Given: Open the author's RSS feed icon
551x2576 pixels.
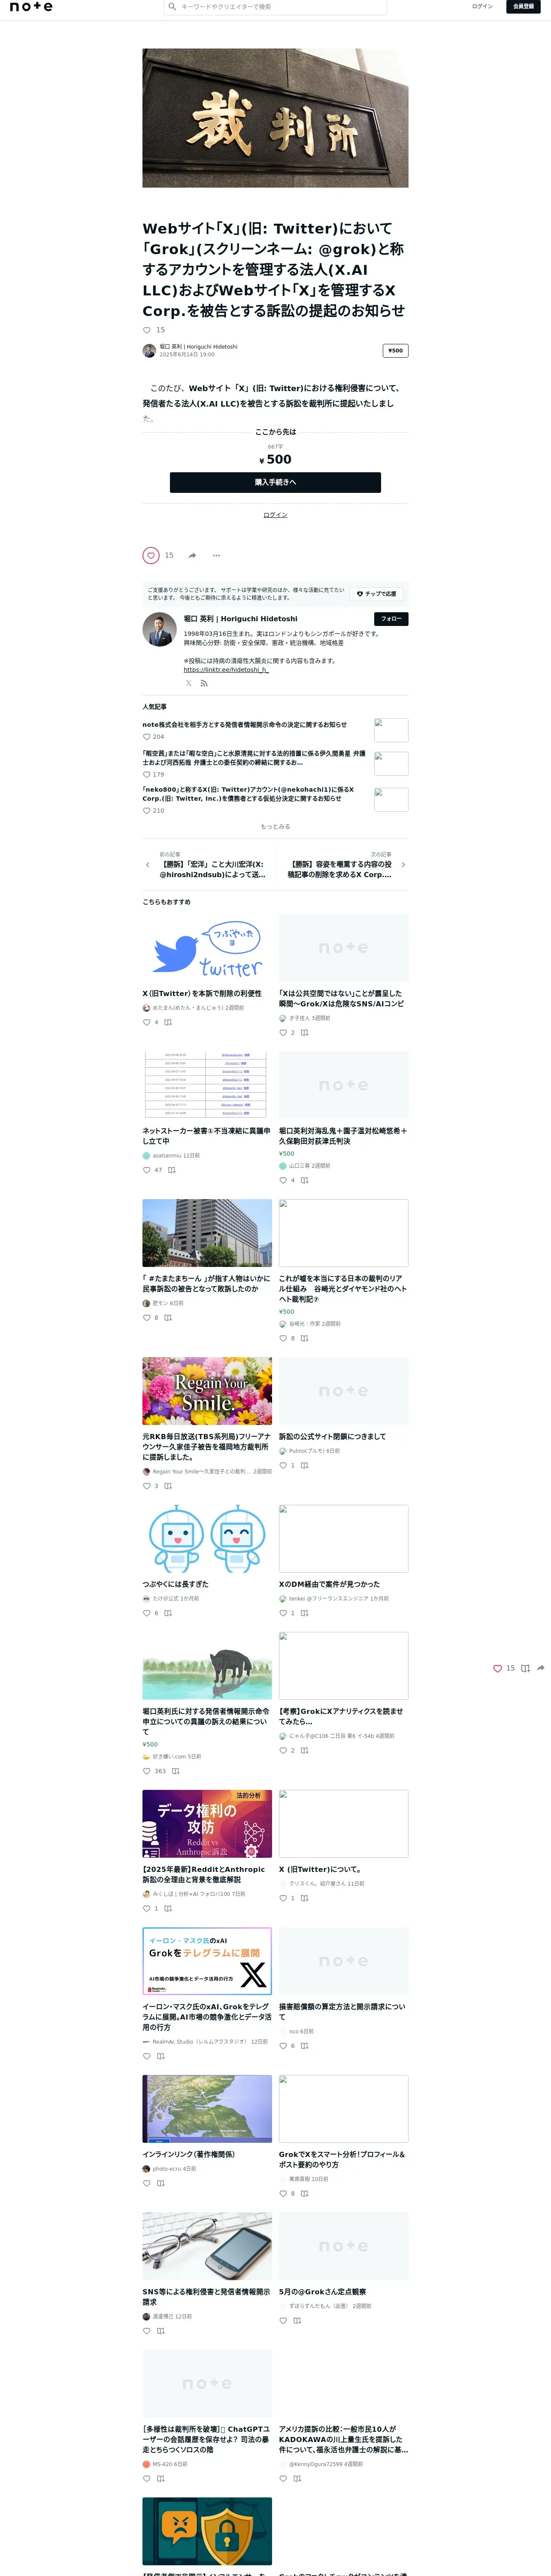Looking at the screenshot, I should [204, 684].
